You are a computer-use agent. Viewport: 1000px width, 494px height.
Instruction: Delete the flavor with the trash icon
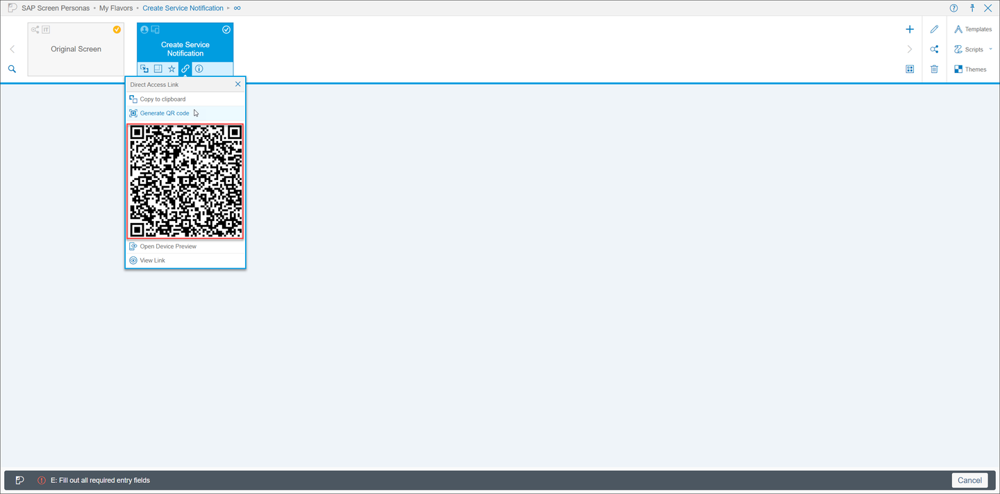click(934, 69)
